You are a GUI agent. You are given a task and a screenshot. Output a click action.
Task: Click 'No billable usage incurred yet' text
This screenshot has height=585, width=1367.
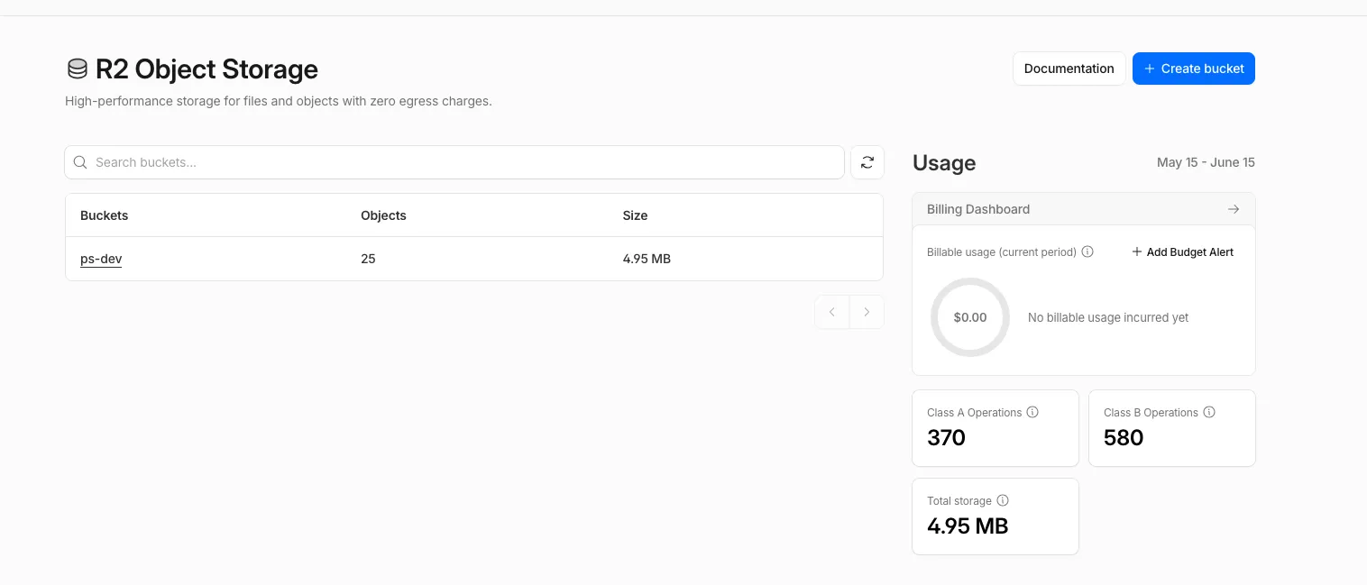point(1108,317)
